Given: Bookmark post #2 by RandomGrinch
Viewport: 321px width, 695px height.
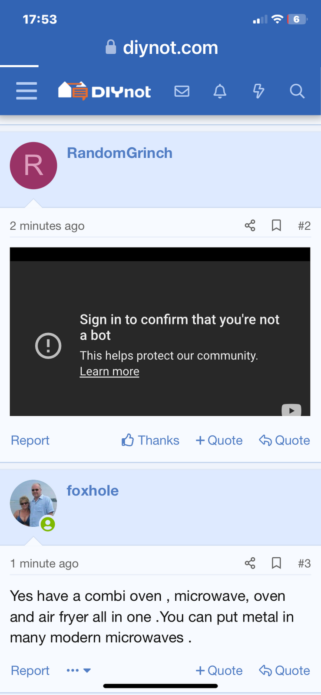Looking at the screenshot, I should 276,225.
